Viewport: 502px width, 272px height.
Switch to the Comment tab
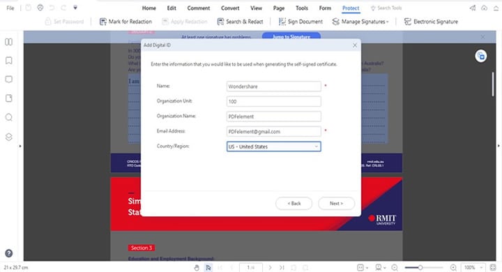199,8
